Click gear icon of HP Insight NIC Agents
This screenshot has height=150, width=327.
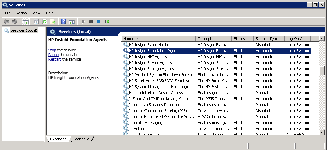pyautogui.click(x=125, y=57)
